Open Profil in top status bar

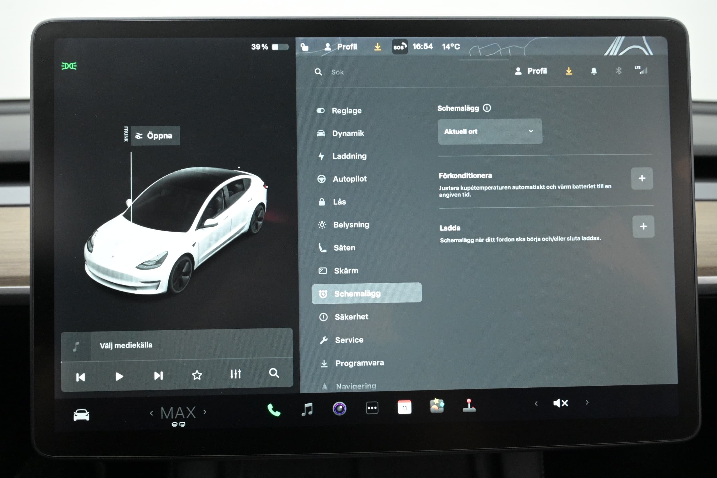pos(340,47)
